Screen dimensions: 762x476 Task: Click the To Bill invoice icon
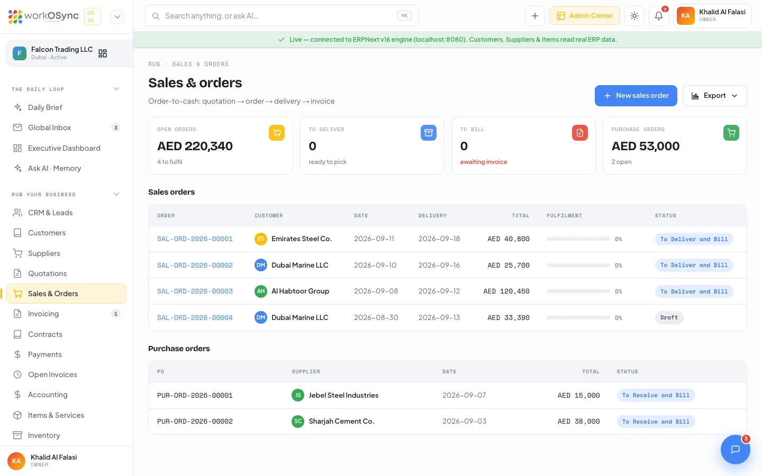(580, 133)
